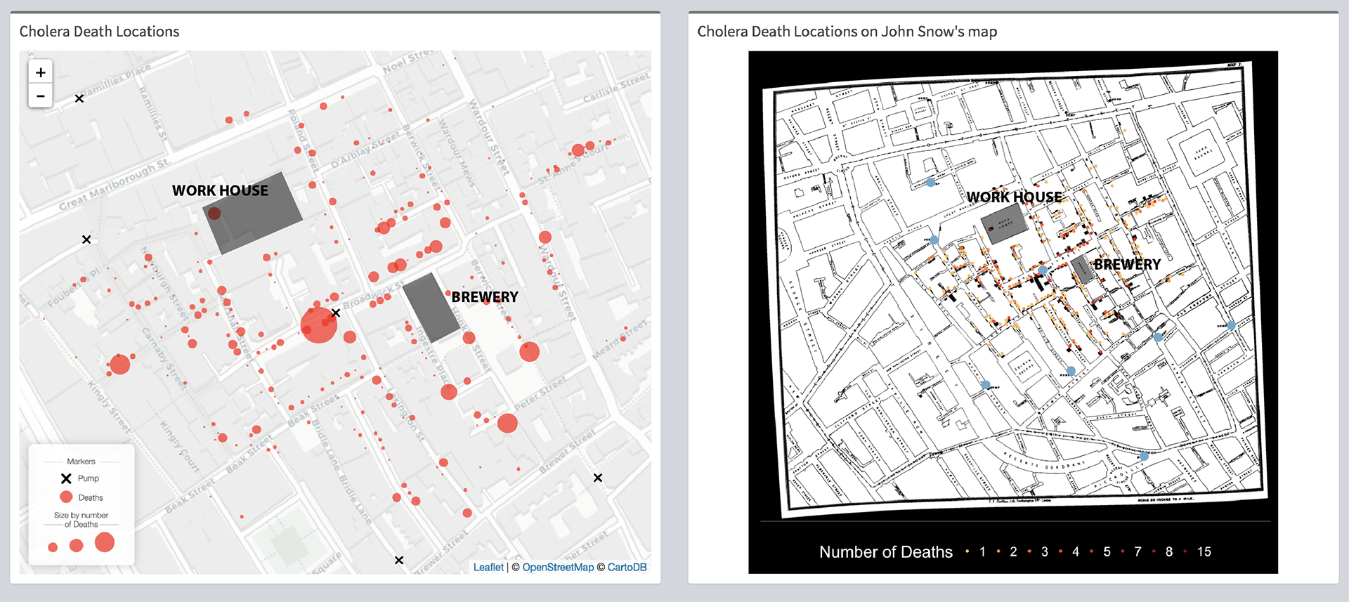
Task: Select the pump marker below Brewer Street label
Action: pyautogui.click(x=598, y=478)
